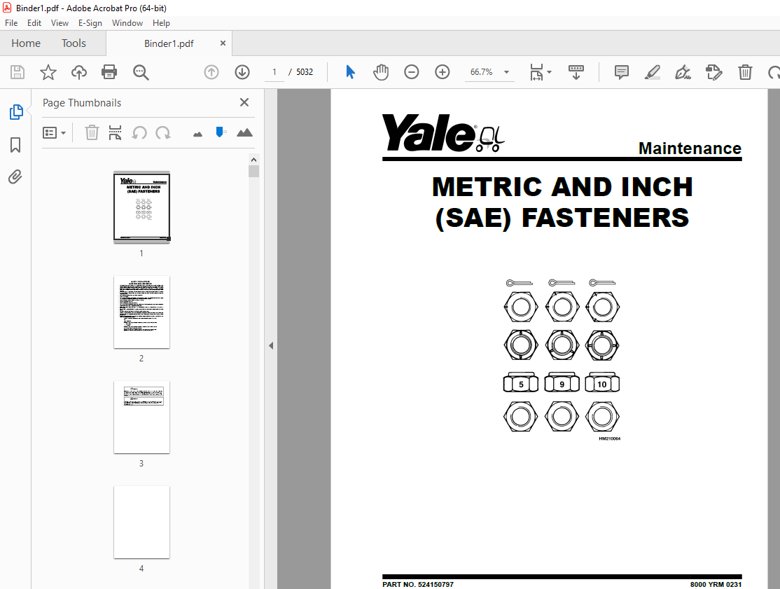Screen dimensions: 780x589
Task: Click the delete page trash icon in toolbar
Action: 745,72
